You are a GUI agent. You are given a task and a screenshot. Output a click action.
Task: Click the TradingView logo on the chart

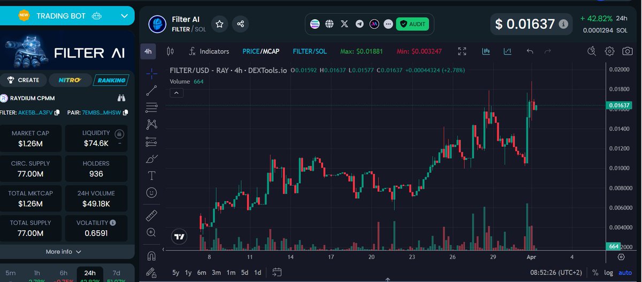(179, 236)
